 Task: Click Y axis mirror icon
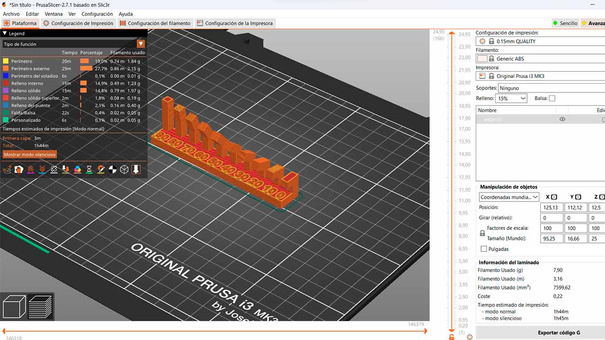578,197
